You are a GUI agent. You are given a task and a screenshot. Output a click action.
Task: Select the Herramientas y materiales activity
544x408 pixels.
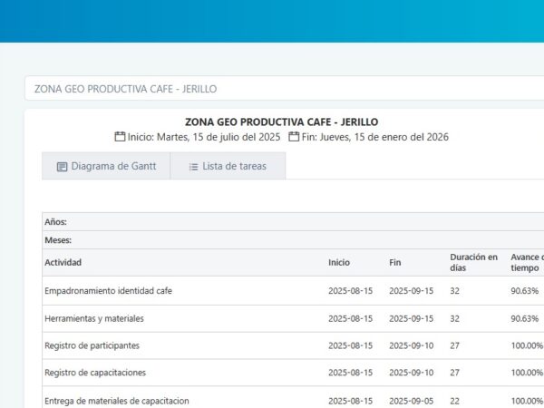(x=94, y=318)
